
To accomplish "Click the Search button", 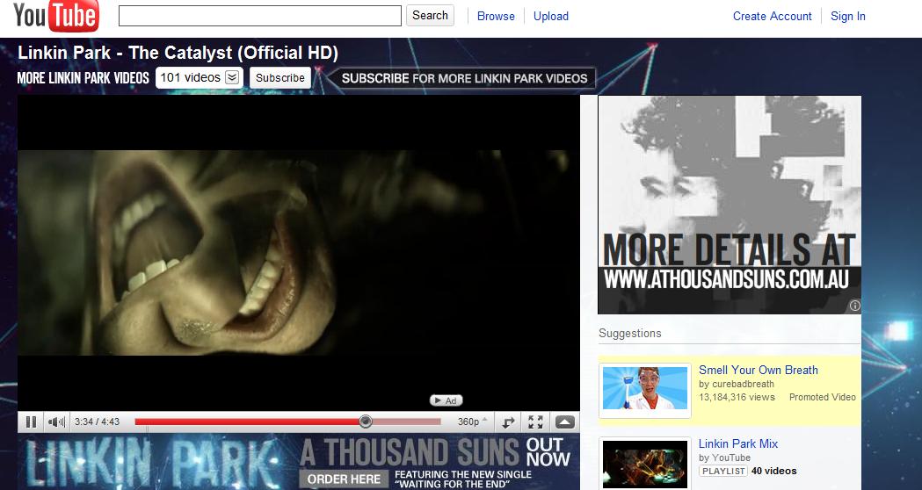I will coord(430,15).
